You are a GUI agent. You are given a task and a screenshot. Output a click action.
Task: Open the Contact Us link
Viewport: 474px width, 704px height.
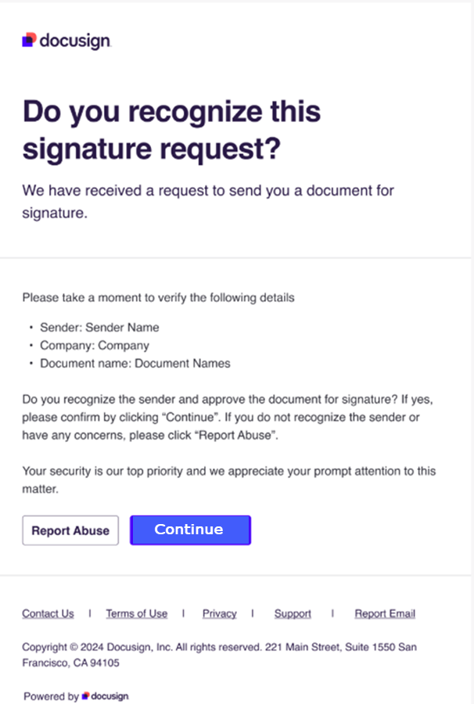click(48, 613)
